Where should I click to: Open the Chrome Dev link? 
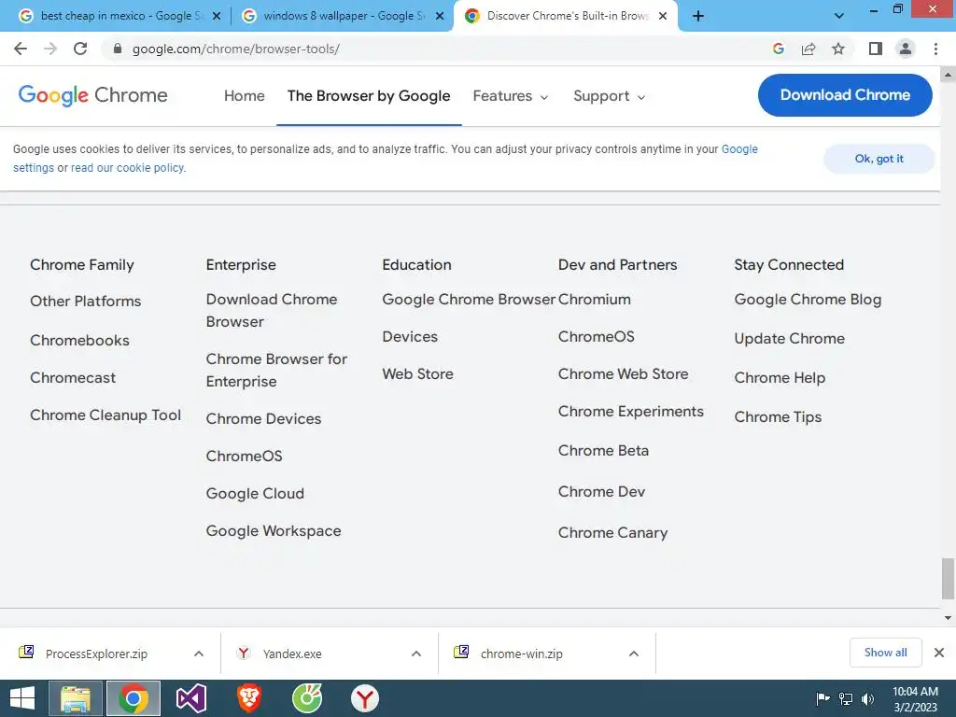(x=602, y=491)
